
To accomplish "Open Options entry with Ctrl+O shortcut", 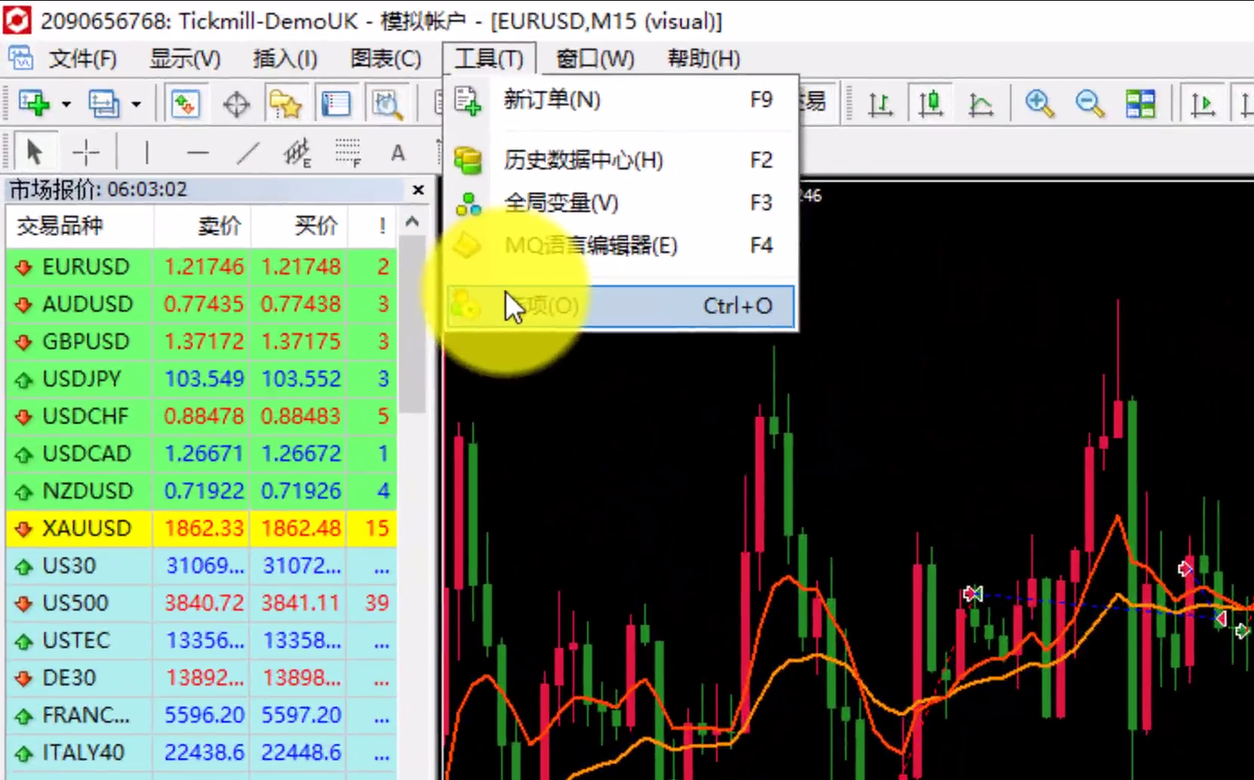I will [x=620, y=306].
